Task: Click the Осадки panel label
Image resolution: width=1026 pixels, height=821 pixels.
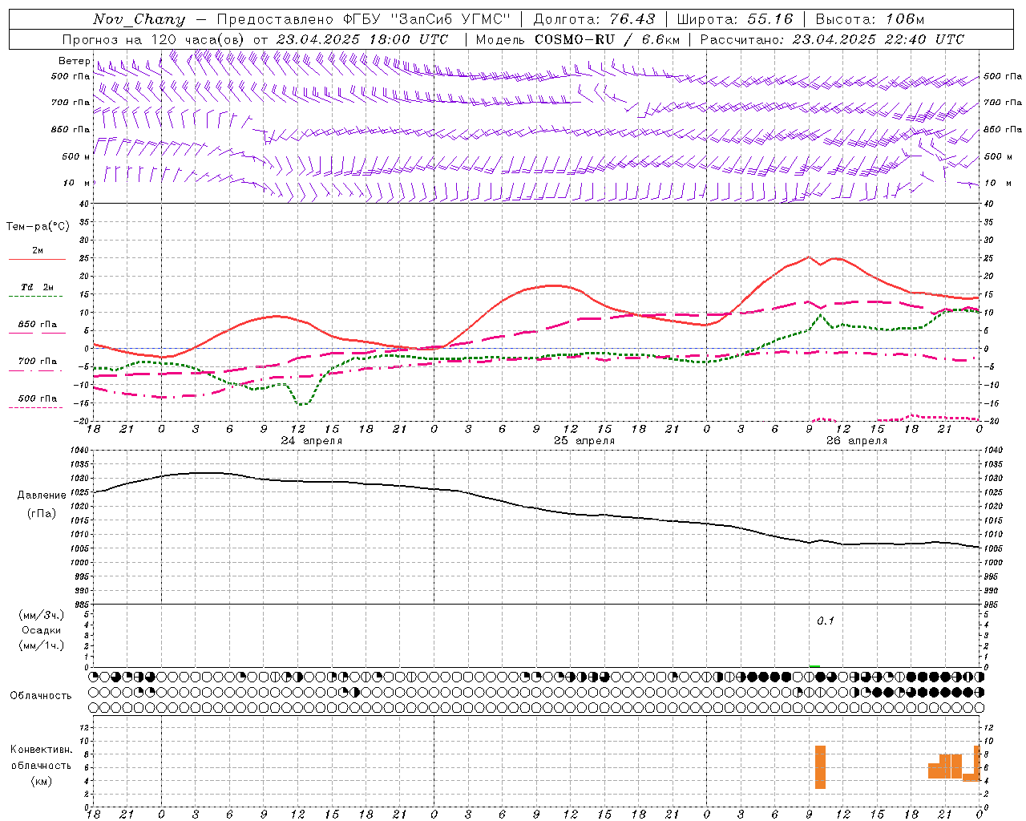Action: pyautogui.click(x=41, y=630)
